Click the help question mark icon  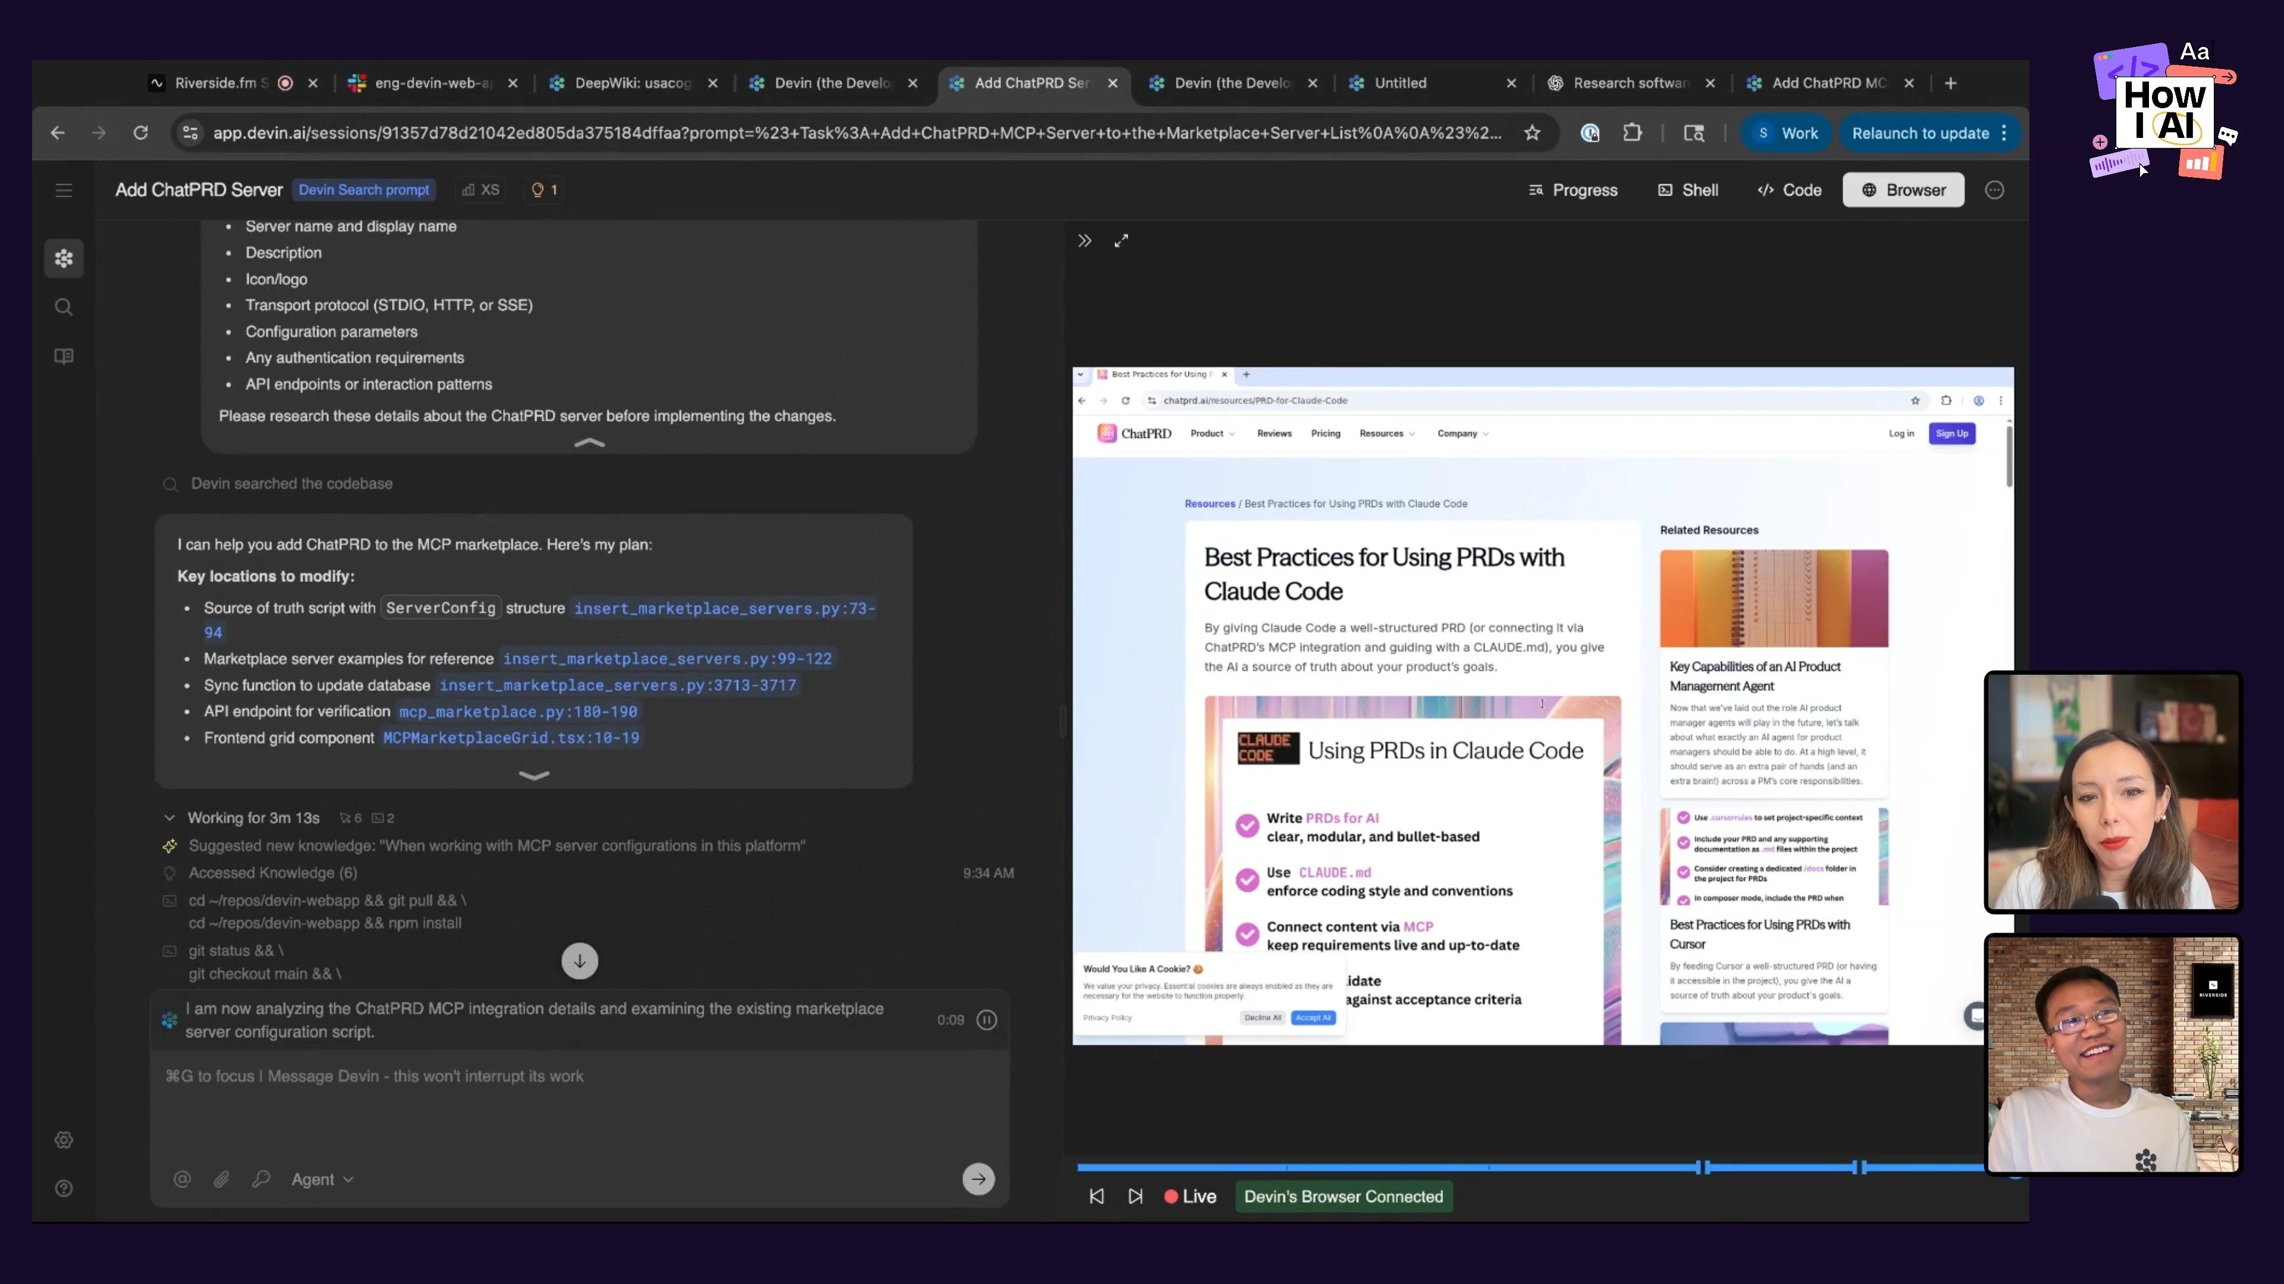tap(64, 1188)
